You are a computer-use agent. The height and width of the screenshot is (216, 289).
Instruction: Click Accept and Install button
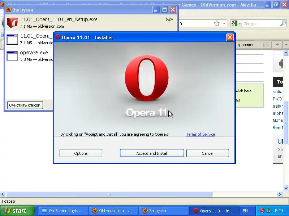[152, 153]
